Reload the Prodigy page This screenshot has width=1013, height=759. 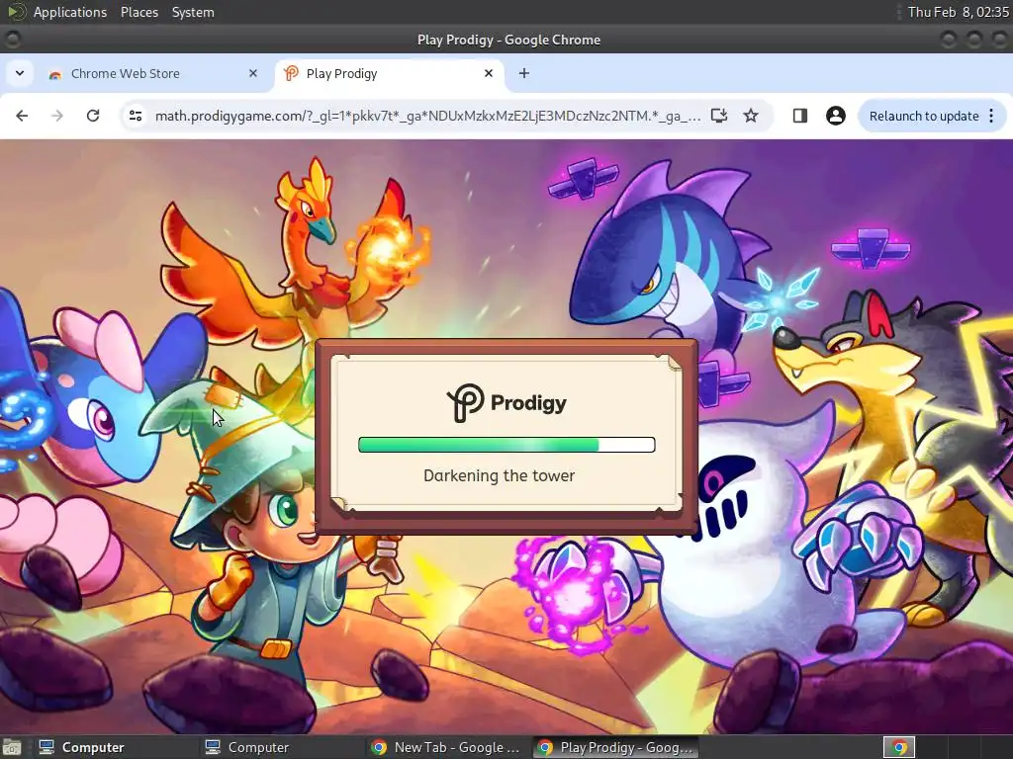(93, 116)
